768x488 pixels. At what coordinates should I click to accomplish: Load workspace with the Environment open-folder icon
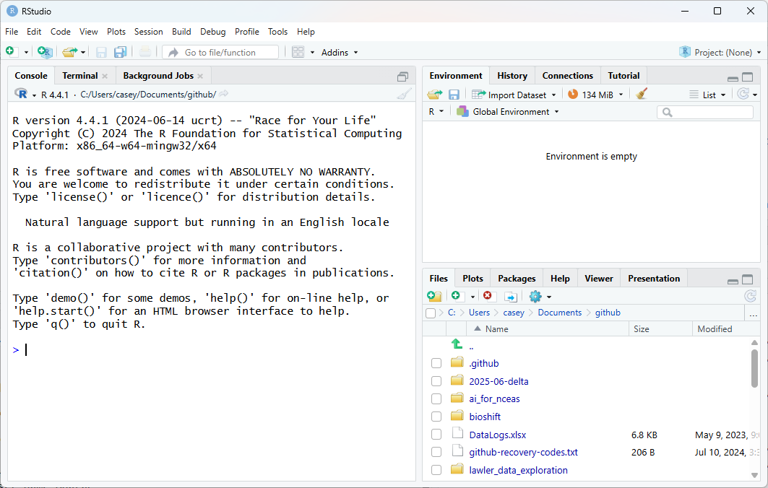434,95
